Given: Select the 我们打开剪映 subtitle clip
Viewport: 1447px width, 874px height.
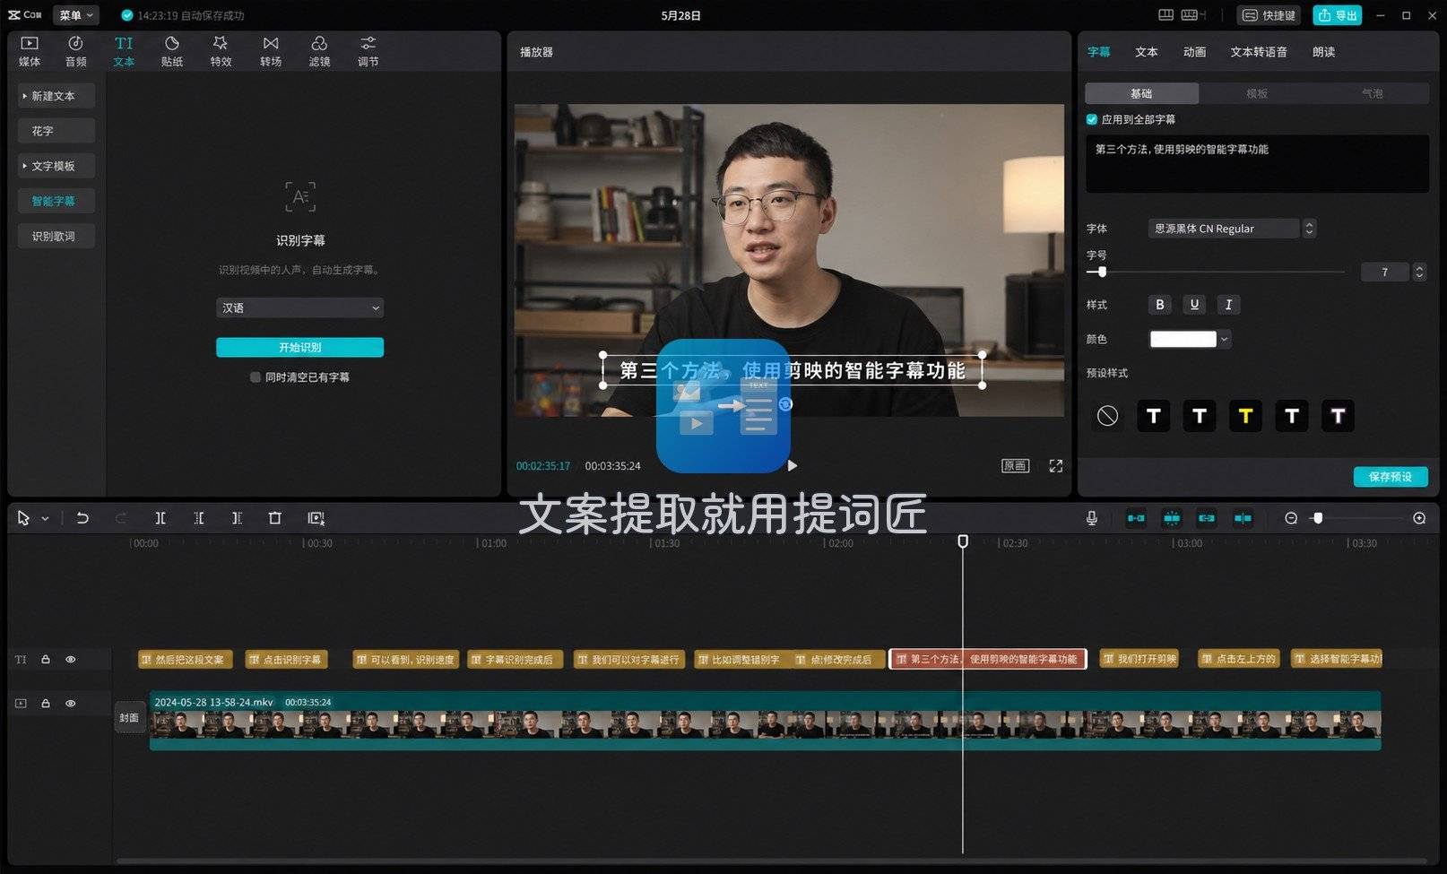Looking at the screenshot, I should click(x=1139, y=659).
